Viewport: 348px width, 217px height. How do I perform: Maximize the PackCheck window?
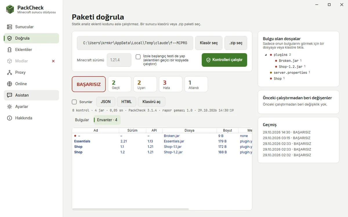pyautogui.click(x=329, y=5)
